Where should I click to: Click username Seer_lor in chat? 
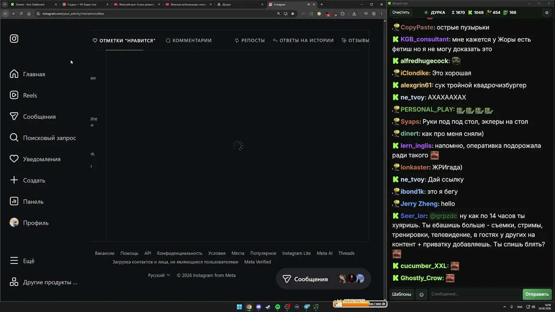(414, 216)
